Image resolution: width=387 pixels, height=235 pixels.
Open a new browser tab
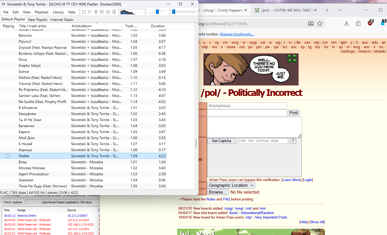coord(327,10)
